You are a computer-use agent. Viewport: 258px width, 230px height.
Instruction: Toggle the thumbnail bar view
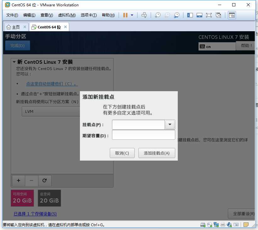pyautogui.click(x=199, y=15)
